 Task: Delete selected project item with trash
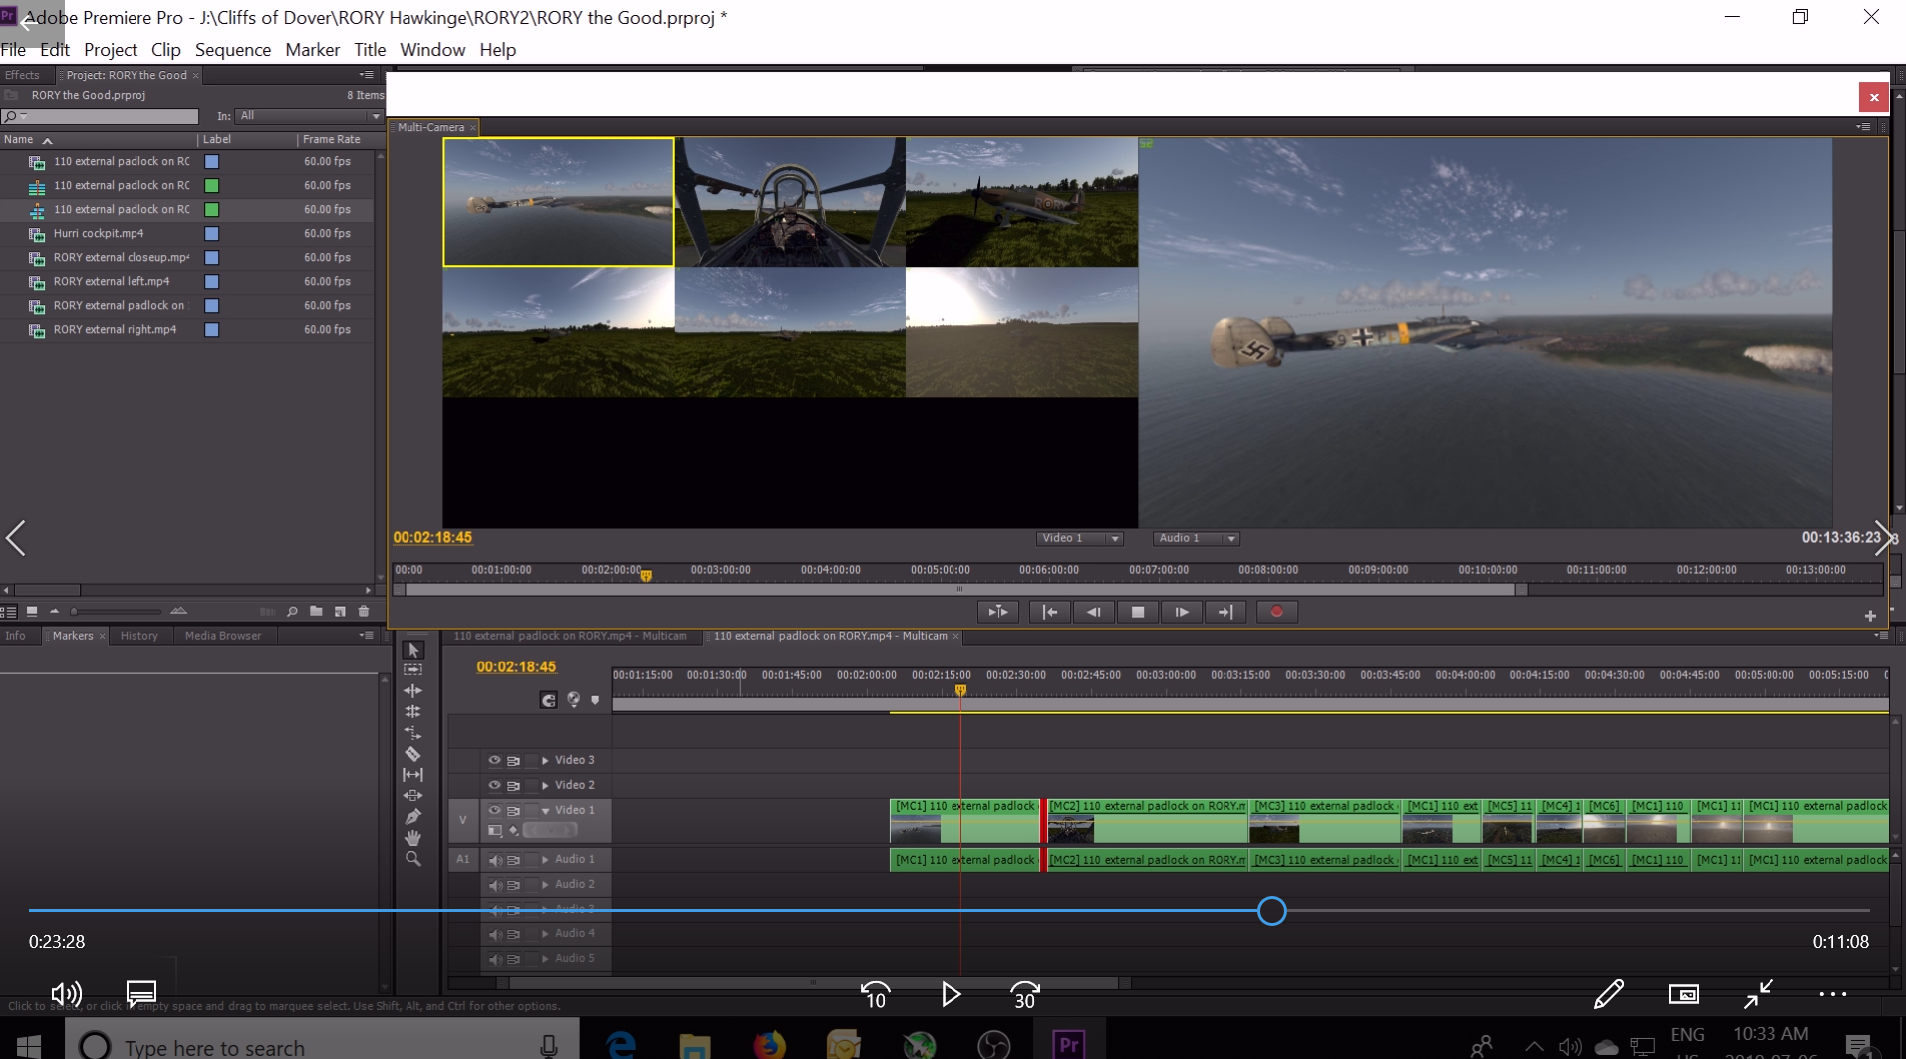tap(364, 611)
